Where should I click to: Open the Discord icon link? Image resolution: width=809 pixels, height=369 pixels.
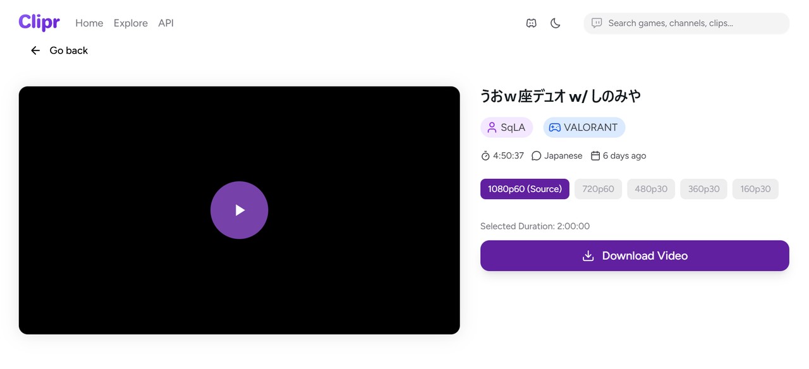pos(531,23)
